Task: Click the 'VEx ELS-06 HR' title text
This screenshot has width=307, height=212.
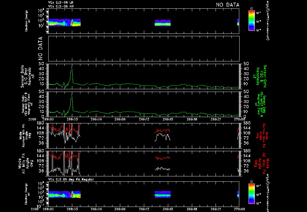Action: tap(61, 6)
